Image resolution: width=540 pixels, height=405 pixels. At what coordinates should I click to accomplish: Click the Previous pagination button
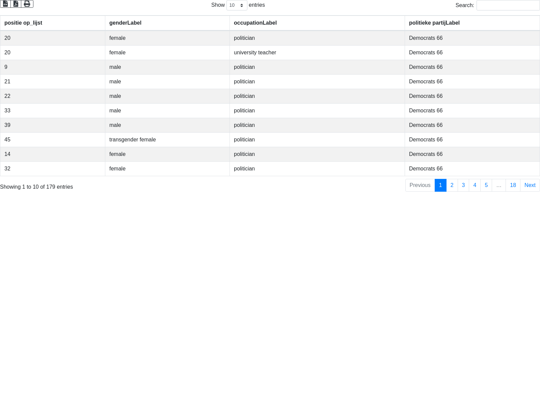[x=420, y=185]
